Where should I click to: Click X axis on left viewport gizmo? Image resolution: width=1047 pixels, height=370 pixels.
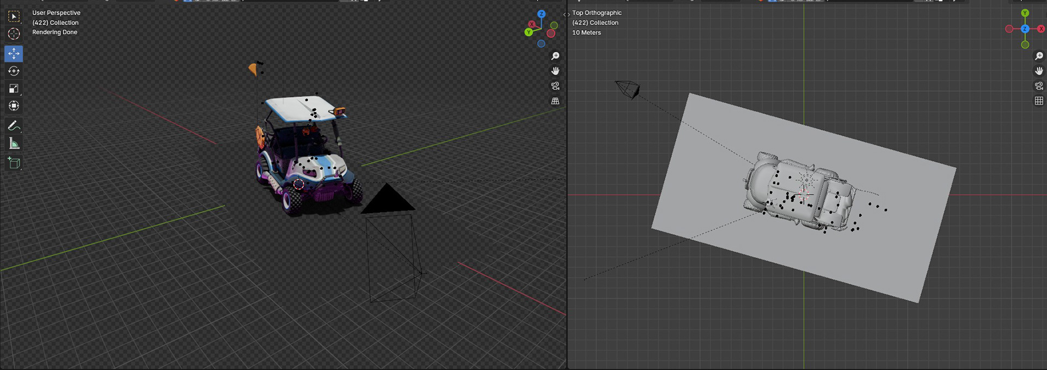pyautogui.click(x=532, y=24)
